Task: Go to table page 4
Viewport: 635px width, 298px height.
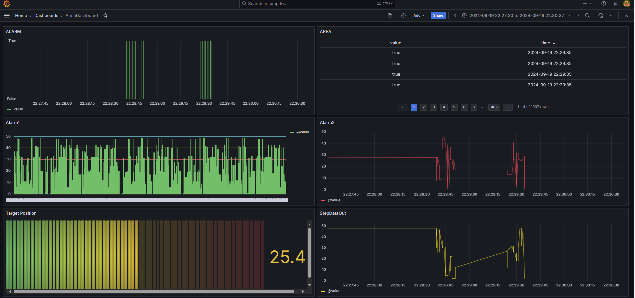Action: tap(444, 107)
